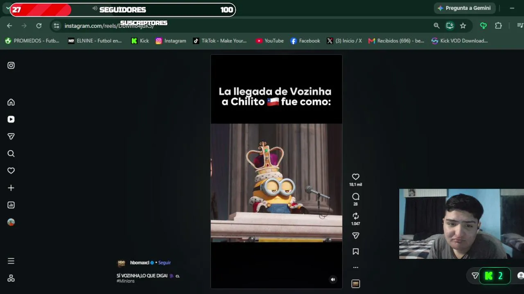Open the reel's audio thumbnail
The image size is (524, 294).
(x=356, y=284)
